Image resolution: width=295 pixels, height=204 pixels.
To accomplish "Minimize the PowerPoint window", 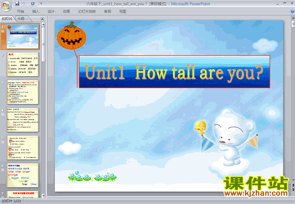I will pos(277,4).
